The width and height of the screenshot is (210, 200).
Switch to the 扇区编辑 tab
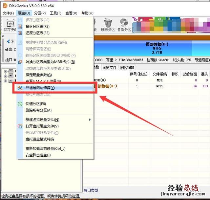pos(128,68)
